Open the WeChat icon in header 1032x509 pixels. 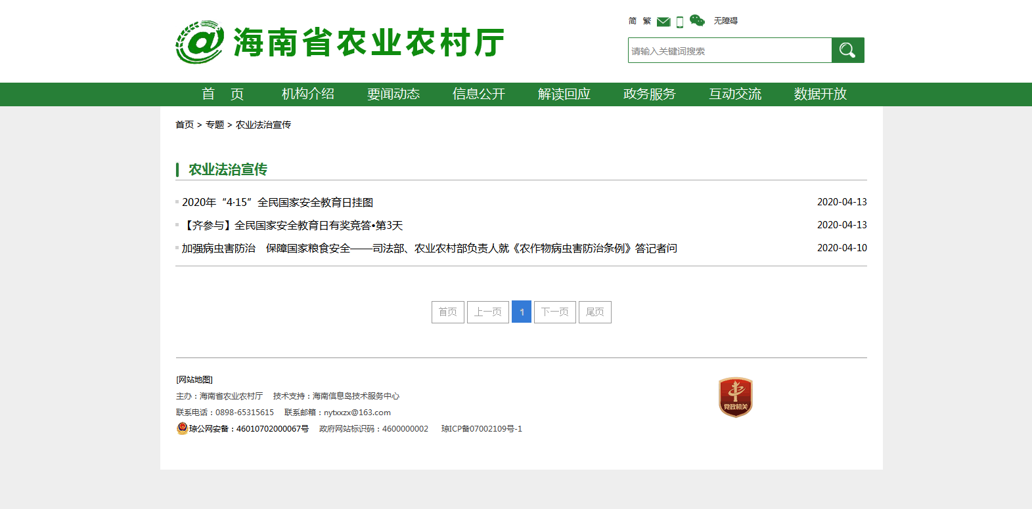pyautogui.click(x=697, y=21)
